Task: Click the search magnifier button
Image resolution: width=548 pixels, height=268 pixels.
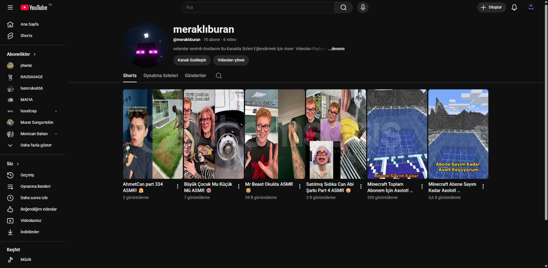Action: tap(343, 8)
